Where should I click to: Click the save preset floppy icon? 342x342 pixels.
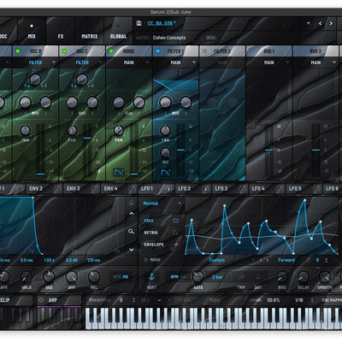click(139, 23)
